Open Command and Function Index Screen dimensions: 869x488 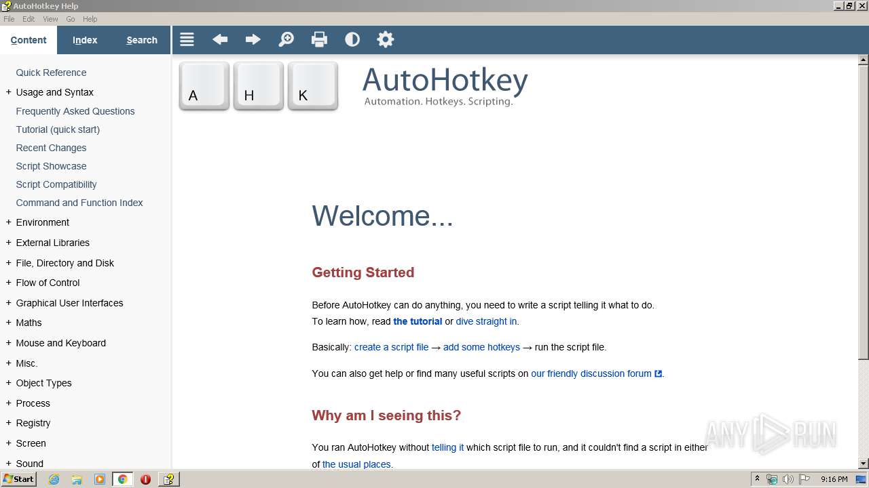(79, 203)
